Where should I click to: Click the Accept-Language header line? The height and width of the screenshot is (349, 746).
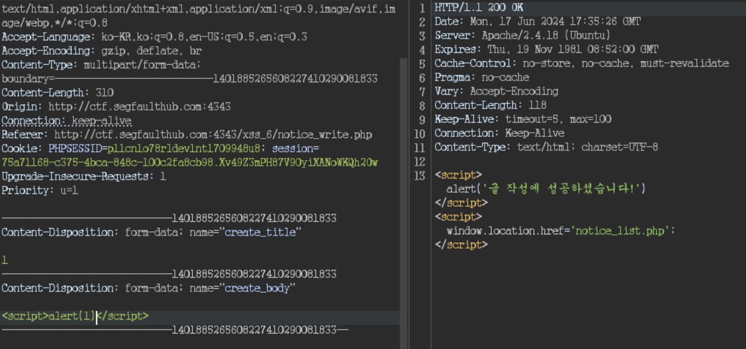[154, 36]
